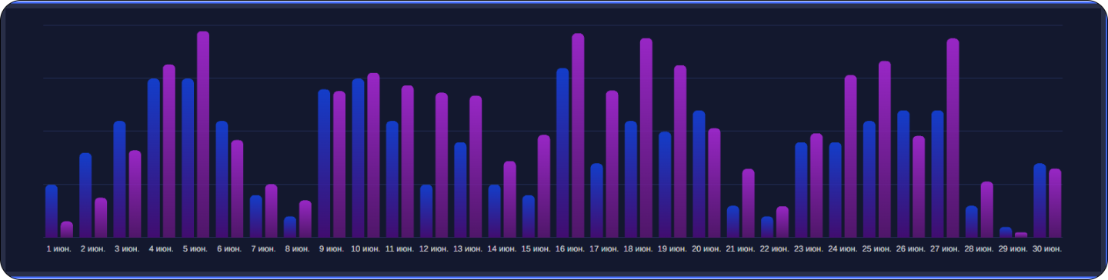The image size is (1108, 280).
Task: Click the '7 июн.' axis label
Action: [x=263, y=249]
